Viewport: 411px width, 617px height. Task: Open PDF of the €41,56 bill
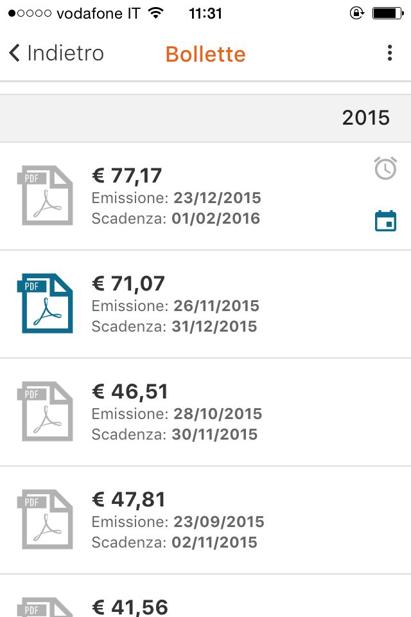point(44,608)
